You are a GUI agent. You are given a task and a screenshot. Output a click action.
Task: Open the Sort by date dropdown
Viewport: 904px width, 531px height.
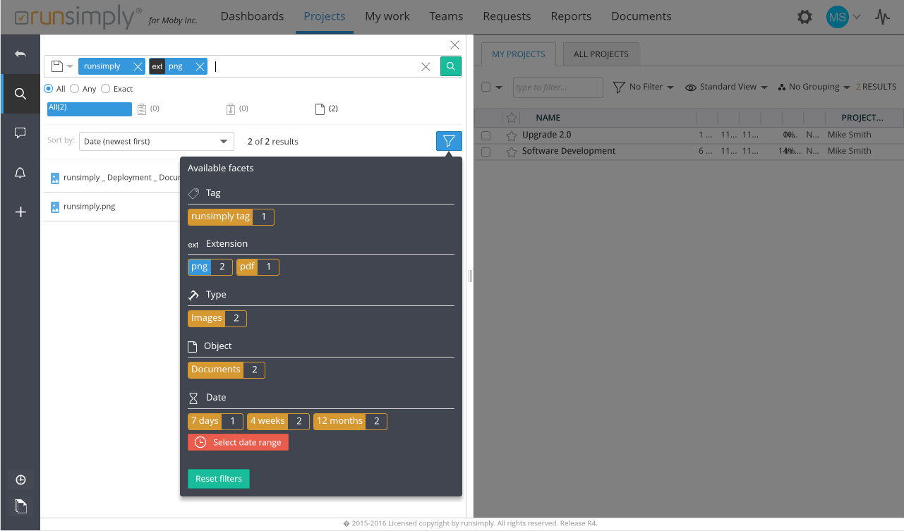pyautogui.click(x=156, y=141)
